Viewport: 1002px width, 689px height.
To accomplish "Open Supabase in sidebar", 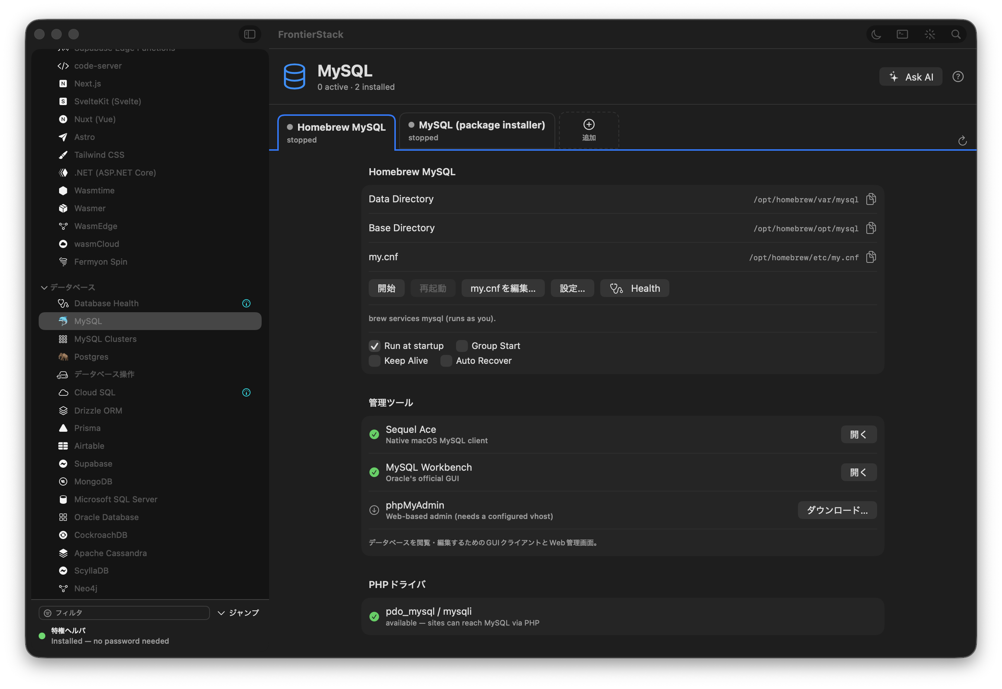I will (x=150, y=464).
